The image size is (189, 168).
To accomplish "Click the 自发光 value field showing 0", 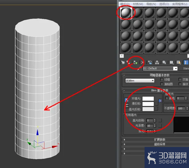I will pyautogui.click(x=181, y=98).
